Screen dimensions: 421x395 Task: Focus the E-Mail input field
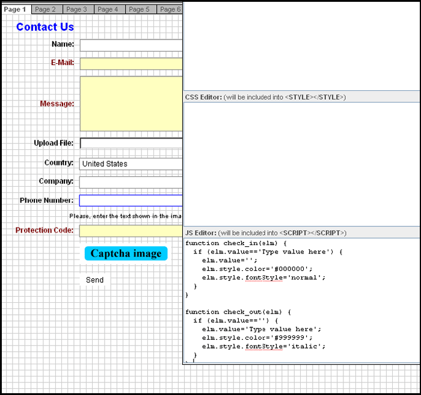click(x=131, y=64)
